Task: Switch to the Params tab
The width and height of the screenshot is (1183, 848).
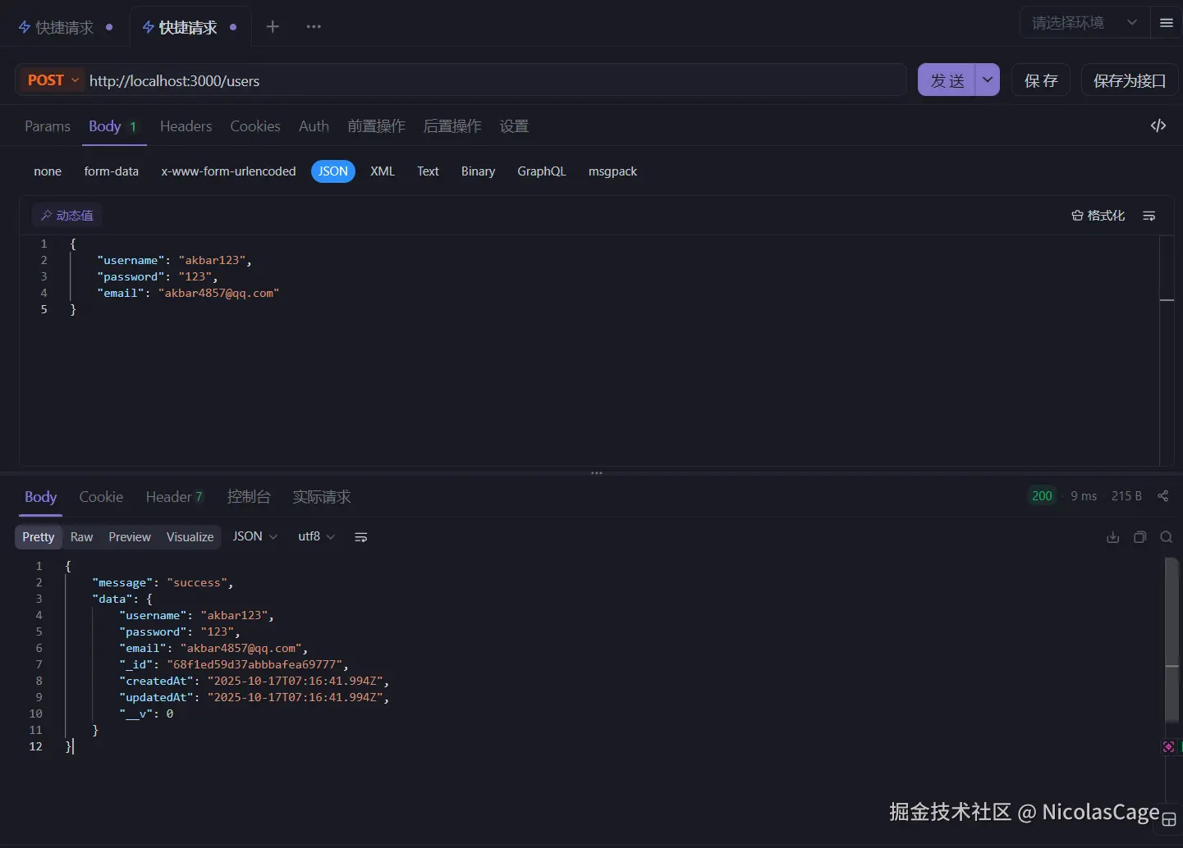Action: (x=48, y=126)
